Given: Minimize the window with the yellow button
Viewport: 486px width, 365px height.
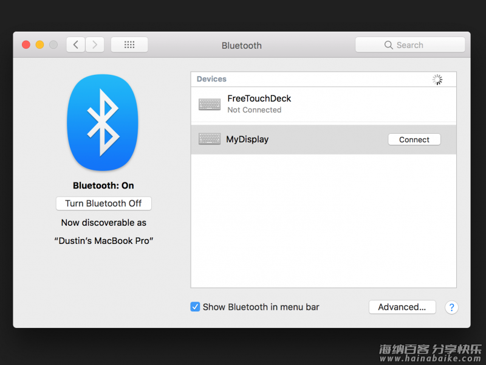Looking at the screenshot, I should (39, 44).
